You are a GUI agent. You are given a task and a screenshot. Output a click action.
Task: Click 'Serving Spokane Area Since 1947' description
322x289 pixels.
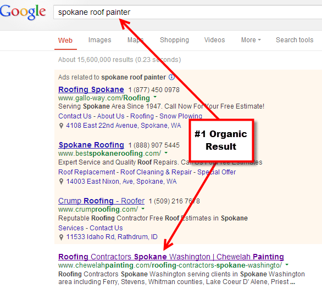tap(161, 106)
